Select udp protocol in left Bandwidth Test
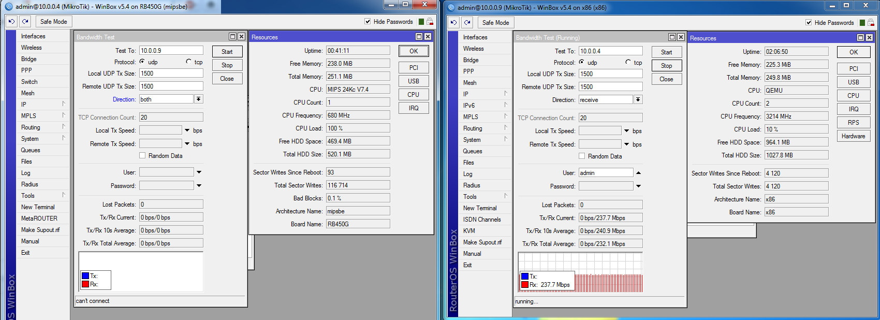The image size is (880, 320). tap(142, 62)
